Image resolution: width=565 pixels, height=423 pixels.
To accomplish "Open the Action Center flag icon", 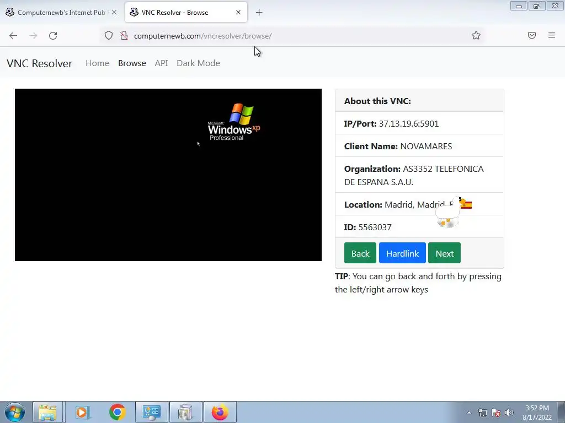I will point(496,413).
